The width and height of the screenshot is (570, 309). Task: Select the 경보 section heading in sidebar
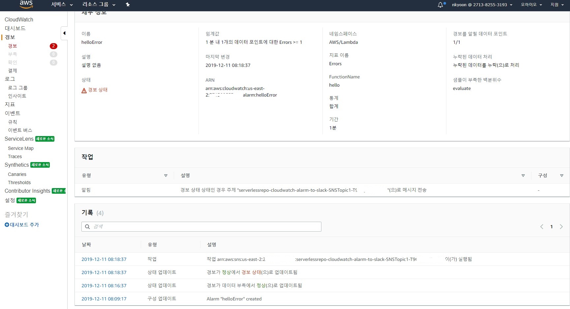(10, 37)
